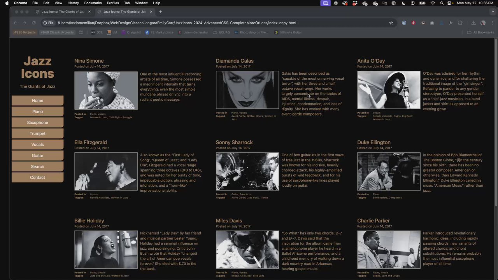
Task: Open Chrome downloads icon
Action: coord(473,23)
